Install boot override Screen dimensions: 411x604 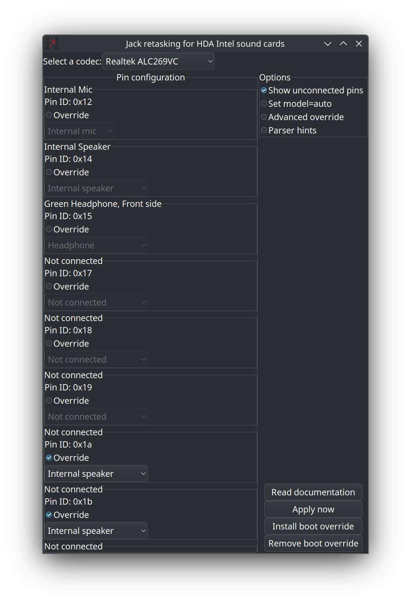313,526
